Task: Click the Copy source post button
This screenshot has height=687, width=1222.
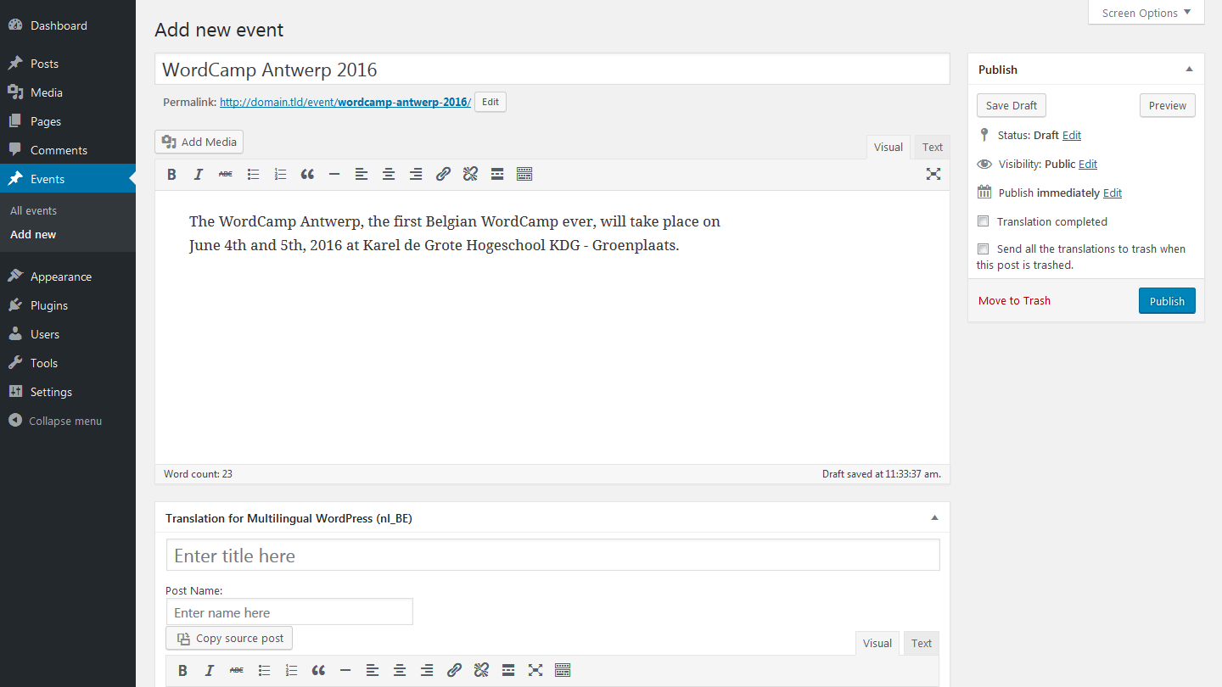Action: 229,639
